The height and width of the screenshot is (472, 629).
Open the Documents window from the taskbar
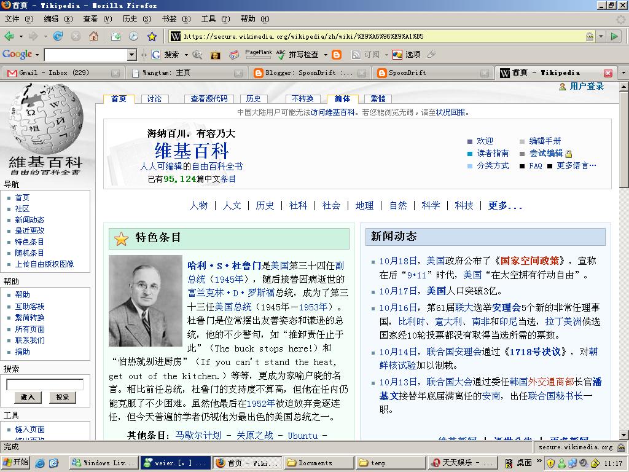[319, 463]
